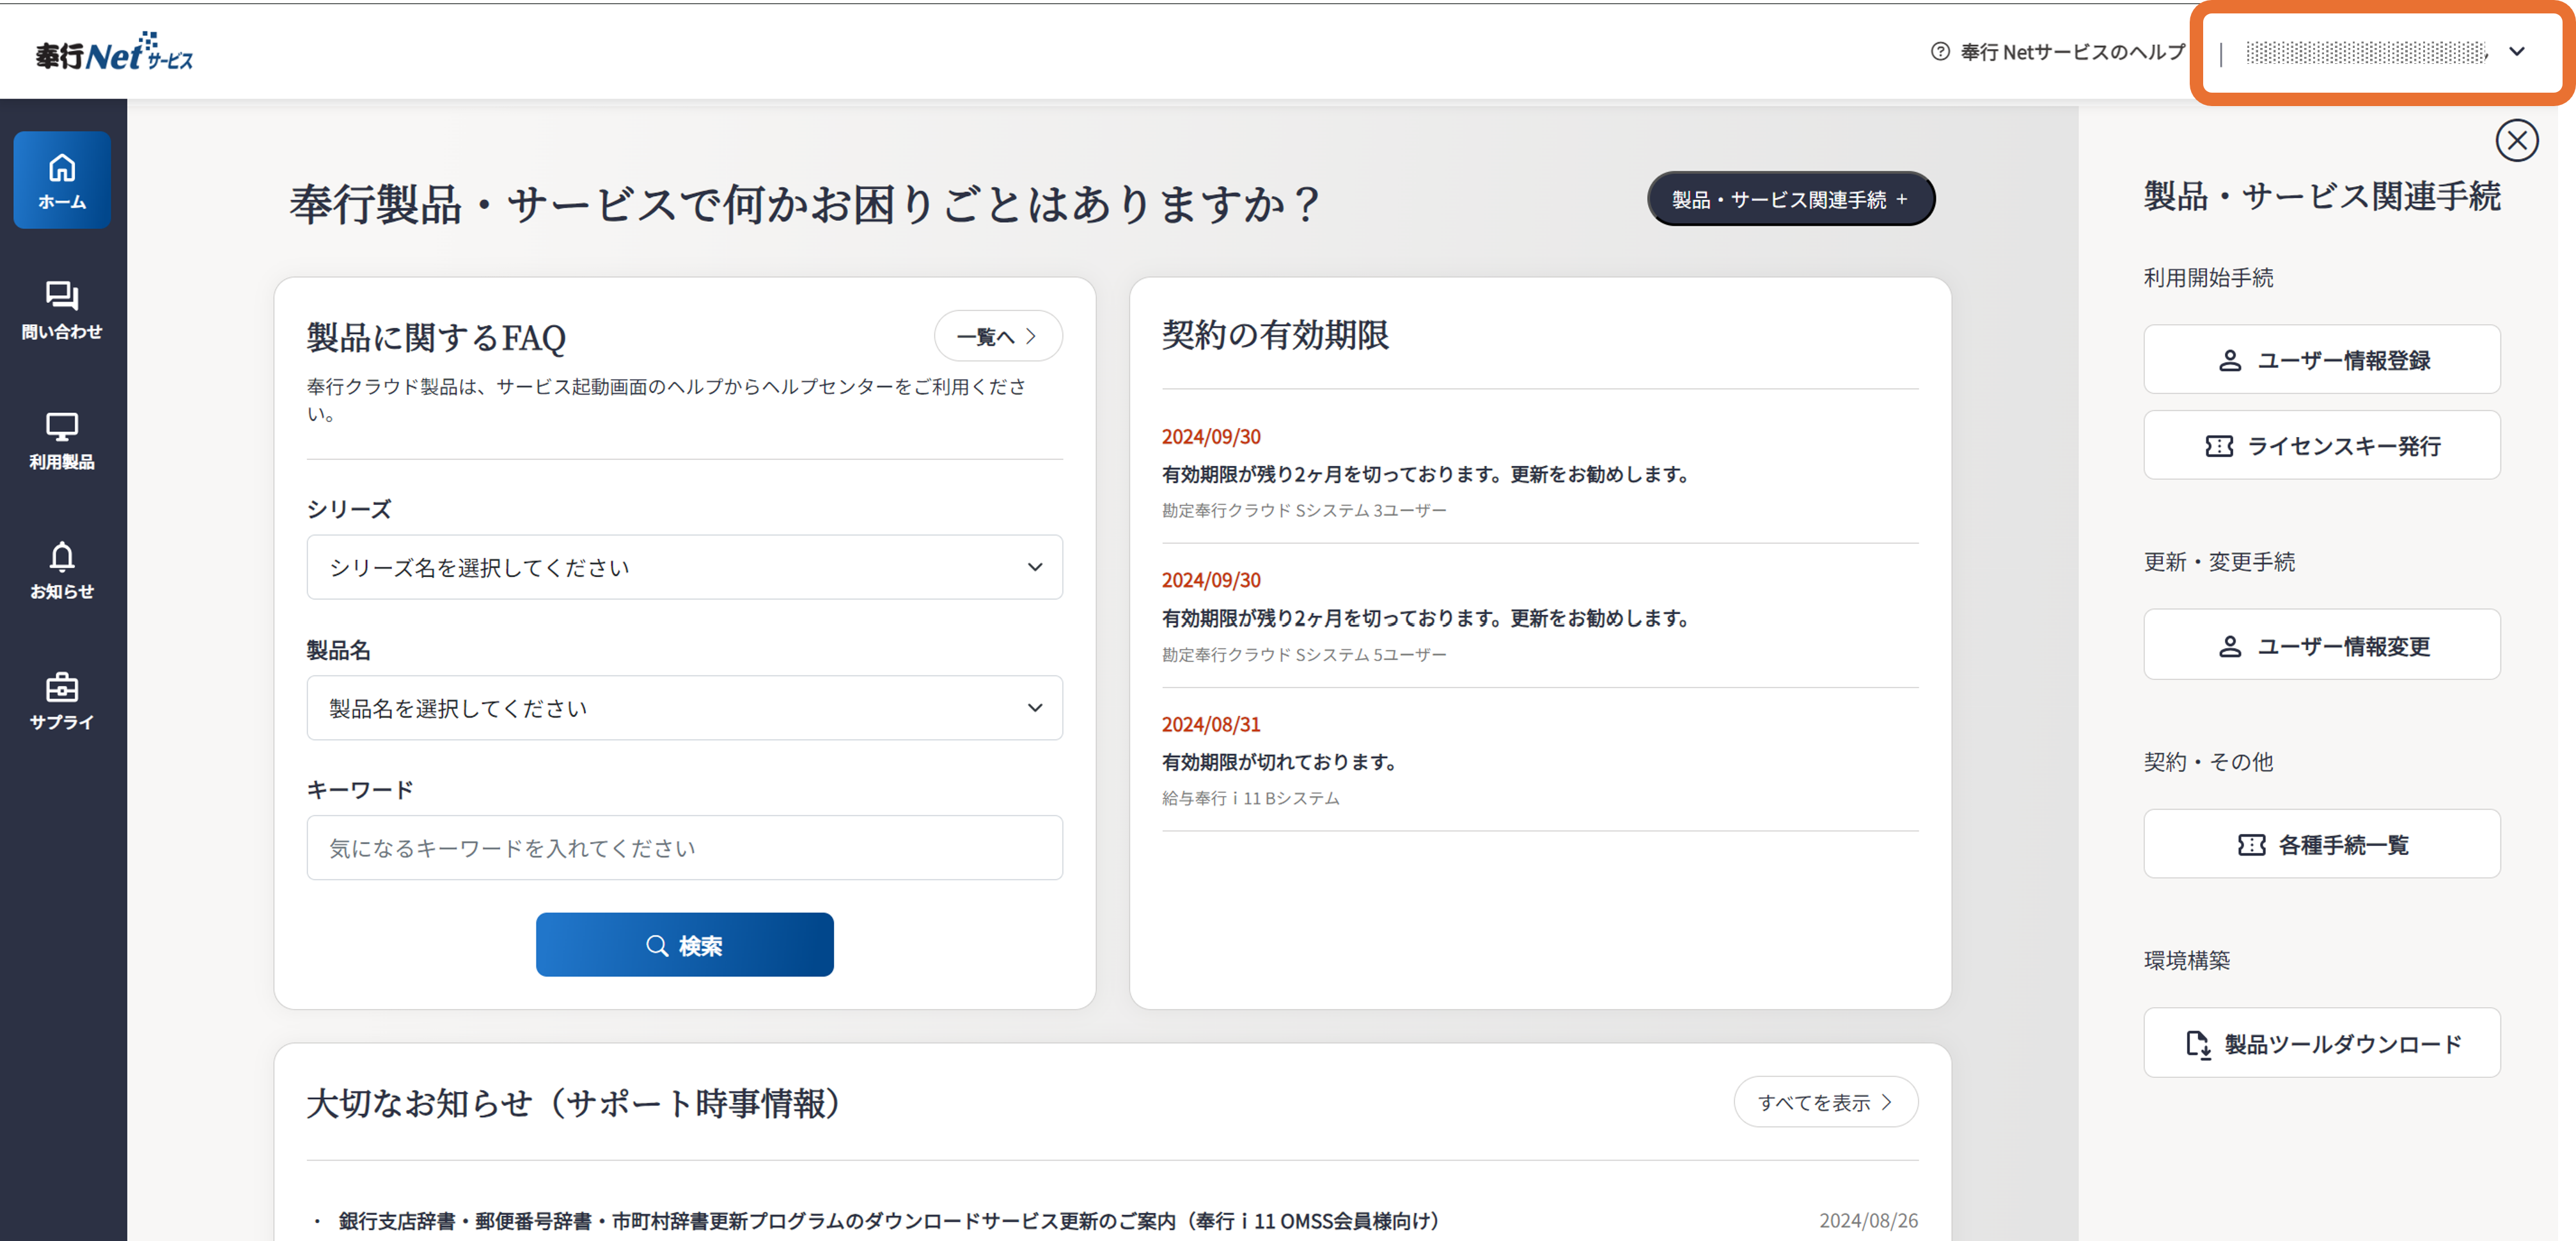Screen dimensions: 2576x1241
Task: Close the 製品・サービス関連手続 panel
Action: (x=2516, y=141)
